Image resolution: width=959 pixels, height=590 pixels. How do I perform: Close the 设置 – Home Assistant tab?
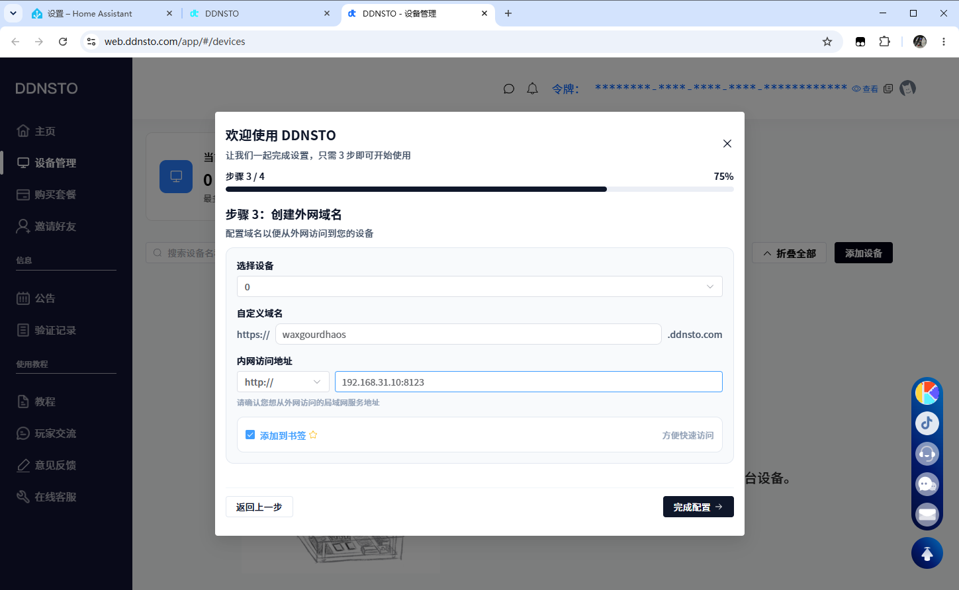tap(169, 13)
